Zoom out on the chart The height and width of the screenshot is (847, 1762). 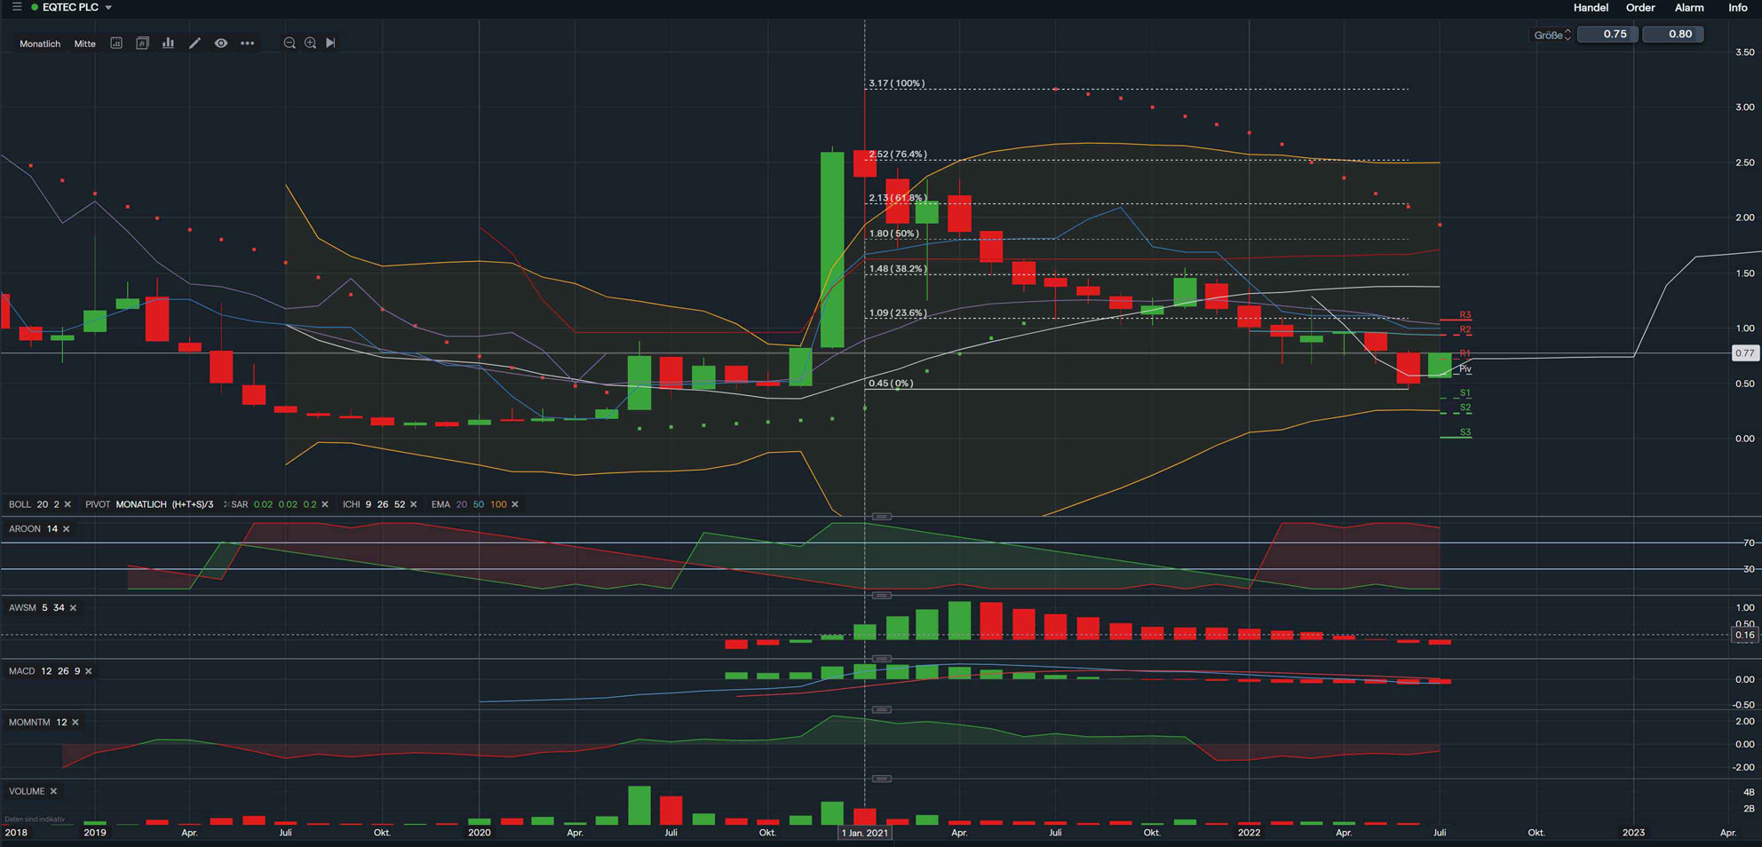point(289,43)
